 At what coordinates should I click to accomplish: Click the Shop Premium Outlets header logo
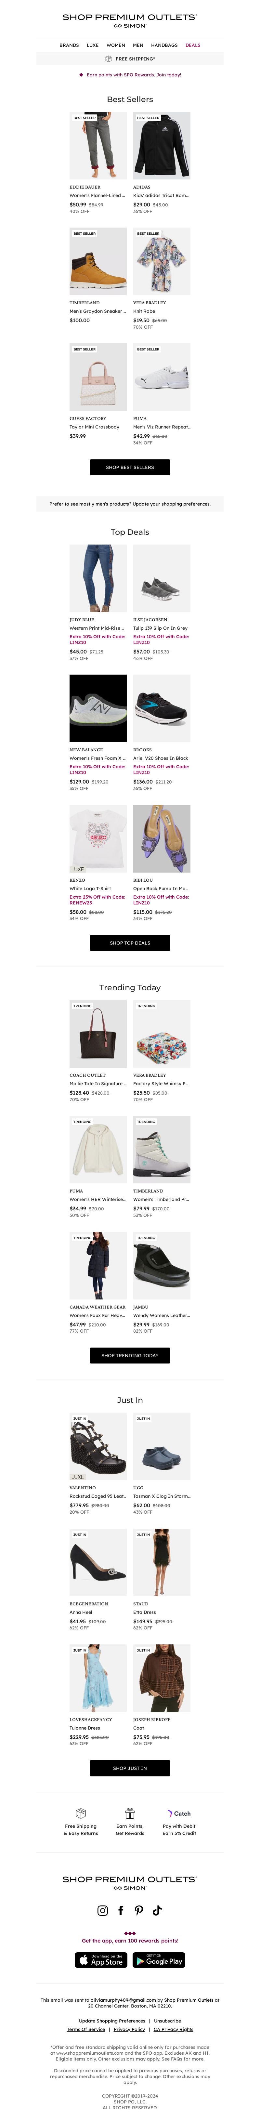coord(130,20)
